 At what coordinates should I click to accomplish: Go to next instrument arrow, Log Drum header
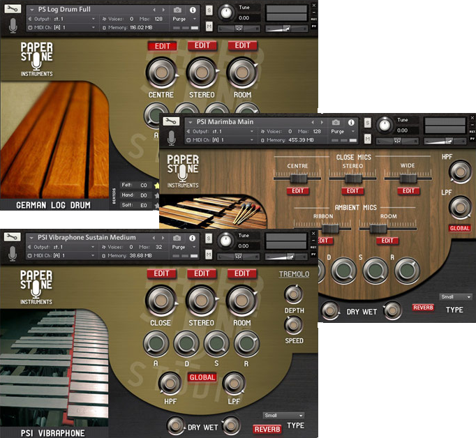point(163,10)
